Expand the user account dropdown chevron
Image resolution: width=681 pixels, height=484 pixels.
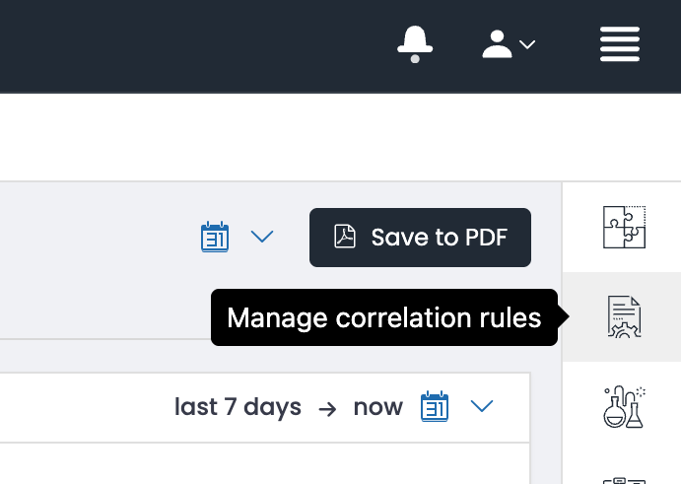[x=527, y=44]
